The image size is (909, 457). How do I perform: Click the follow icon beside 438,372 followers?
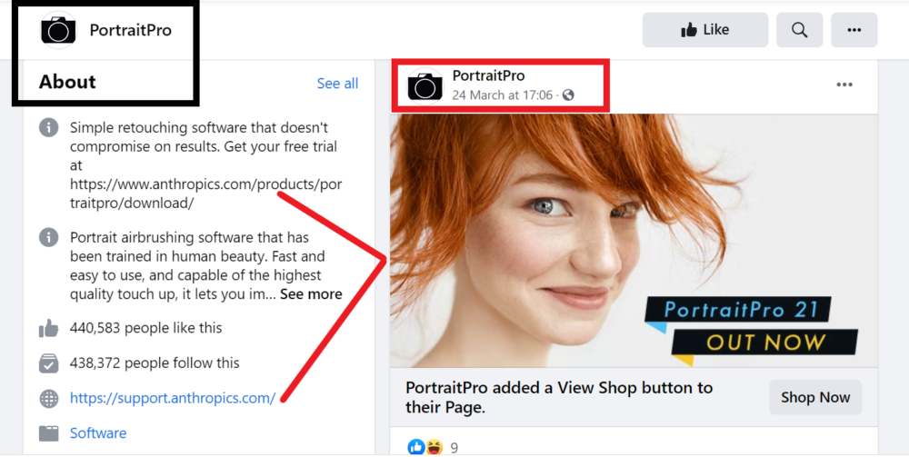[x=49, y=363]
